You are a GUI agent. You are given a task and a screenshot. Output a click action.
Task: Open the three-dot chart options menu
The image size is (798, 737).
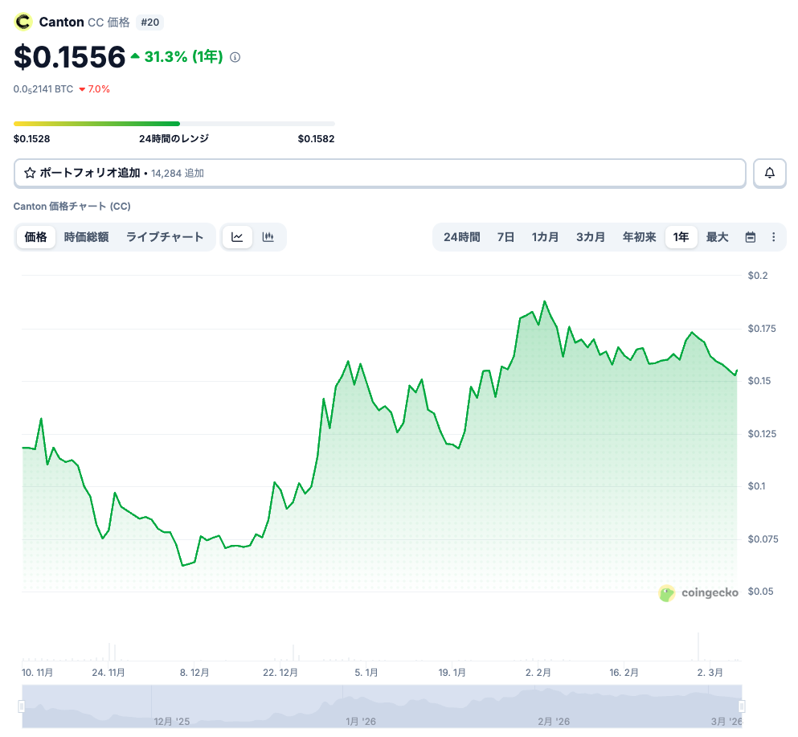pos(773,237)
